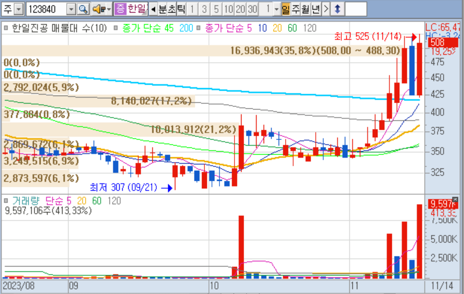Click the custom interval value field

[x=266, y=9]
